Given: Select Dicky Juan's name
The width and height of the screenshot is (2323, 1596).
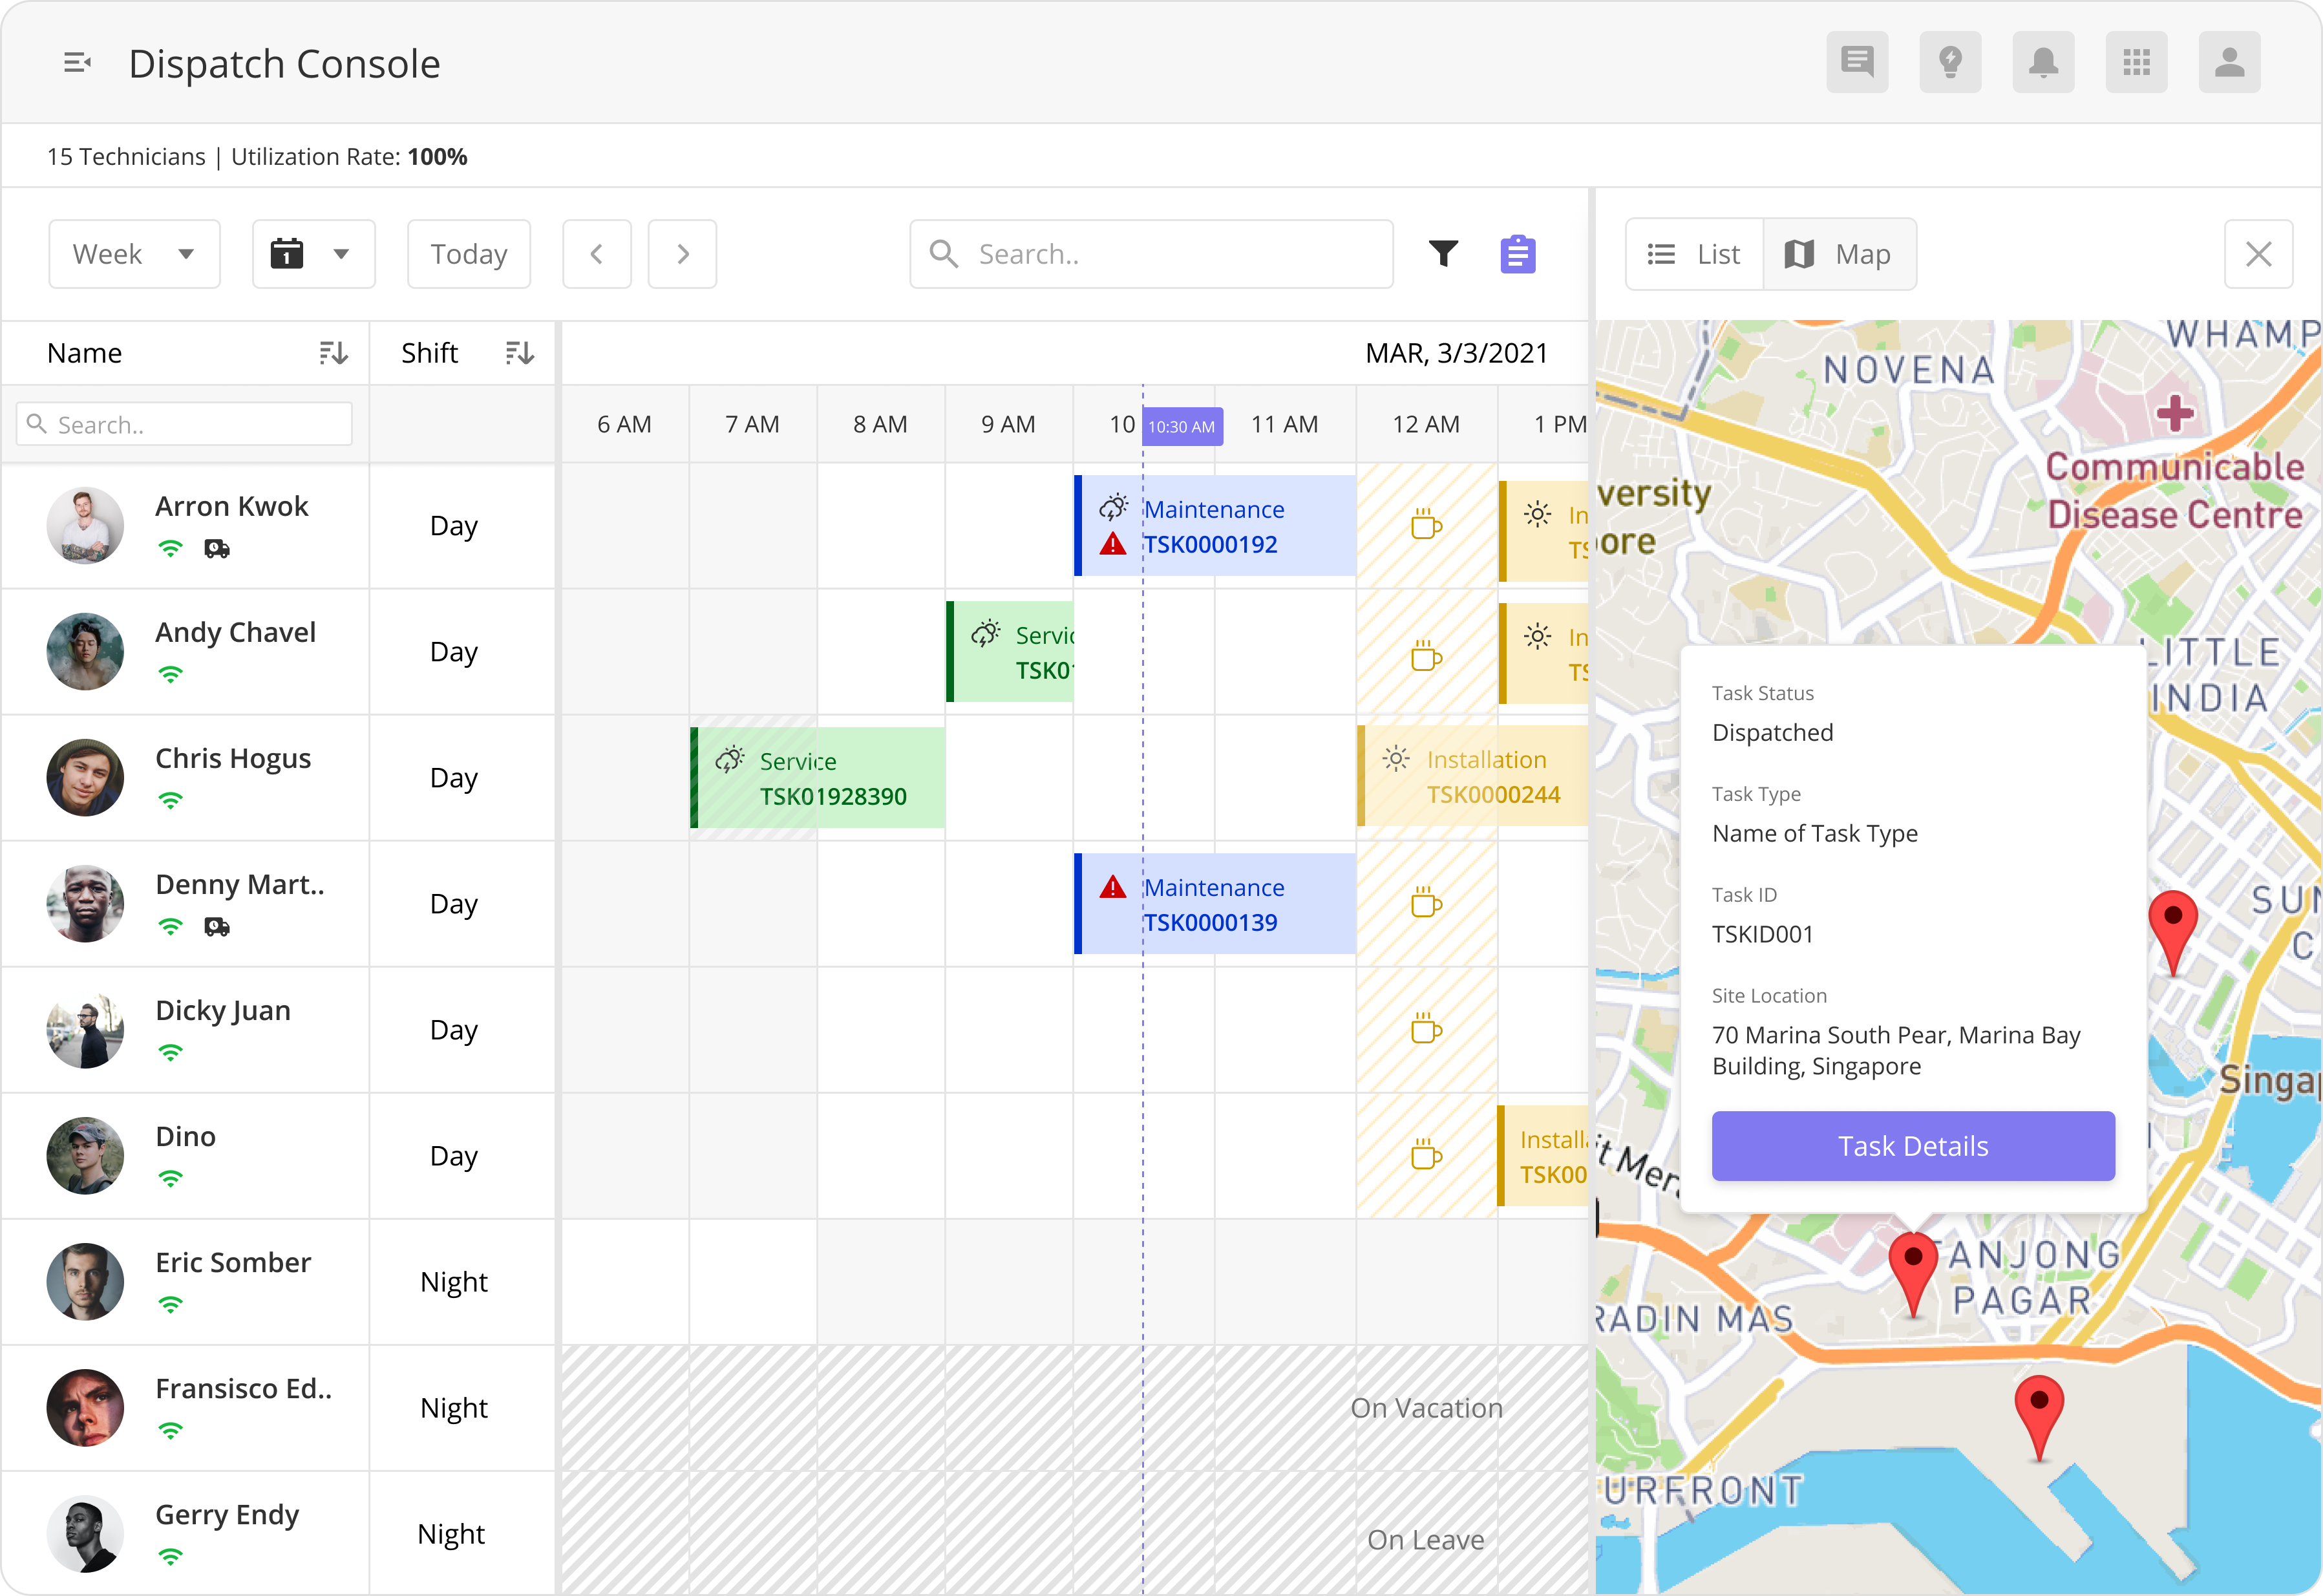Looking at the screenshot, I should click(223, 1010).
